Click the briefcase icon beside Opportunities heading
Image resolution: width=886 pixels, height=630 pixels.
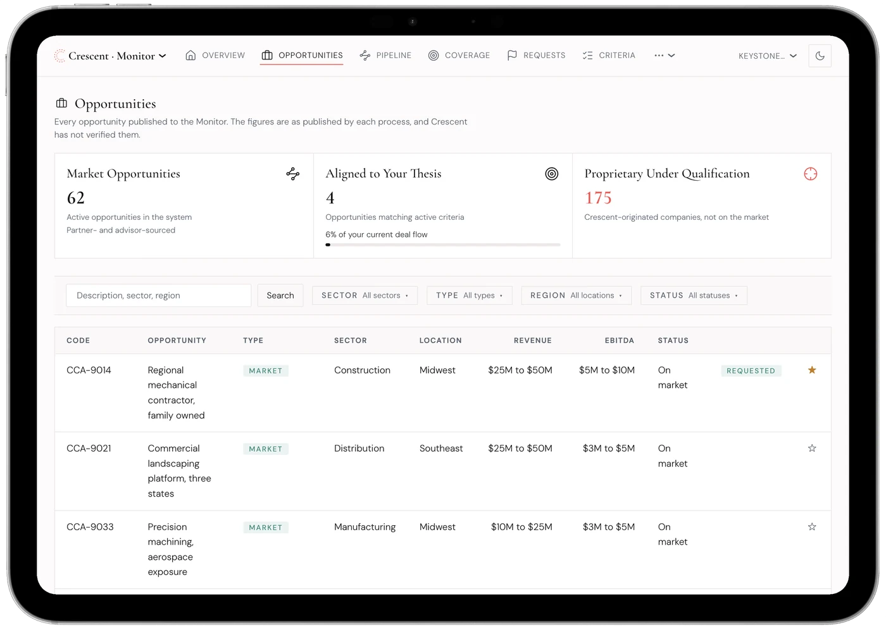coord(61,103)
